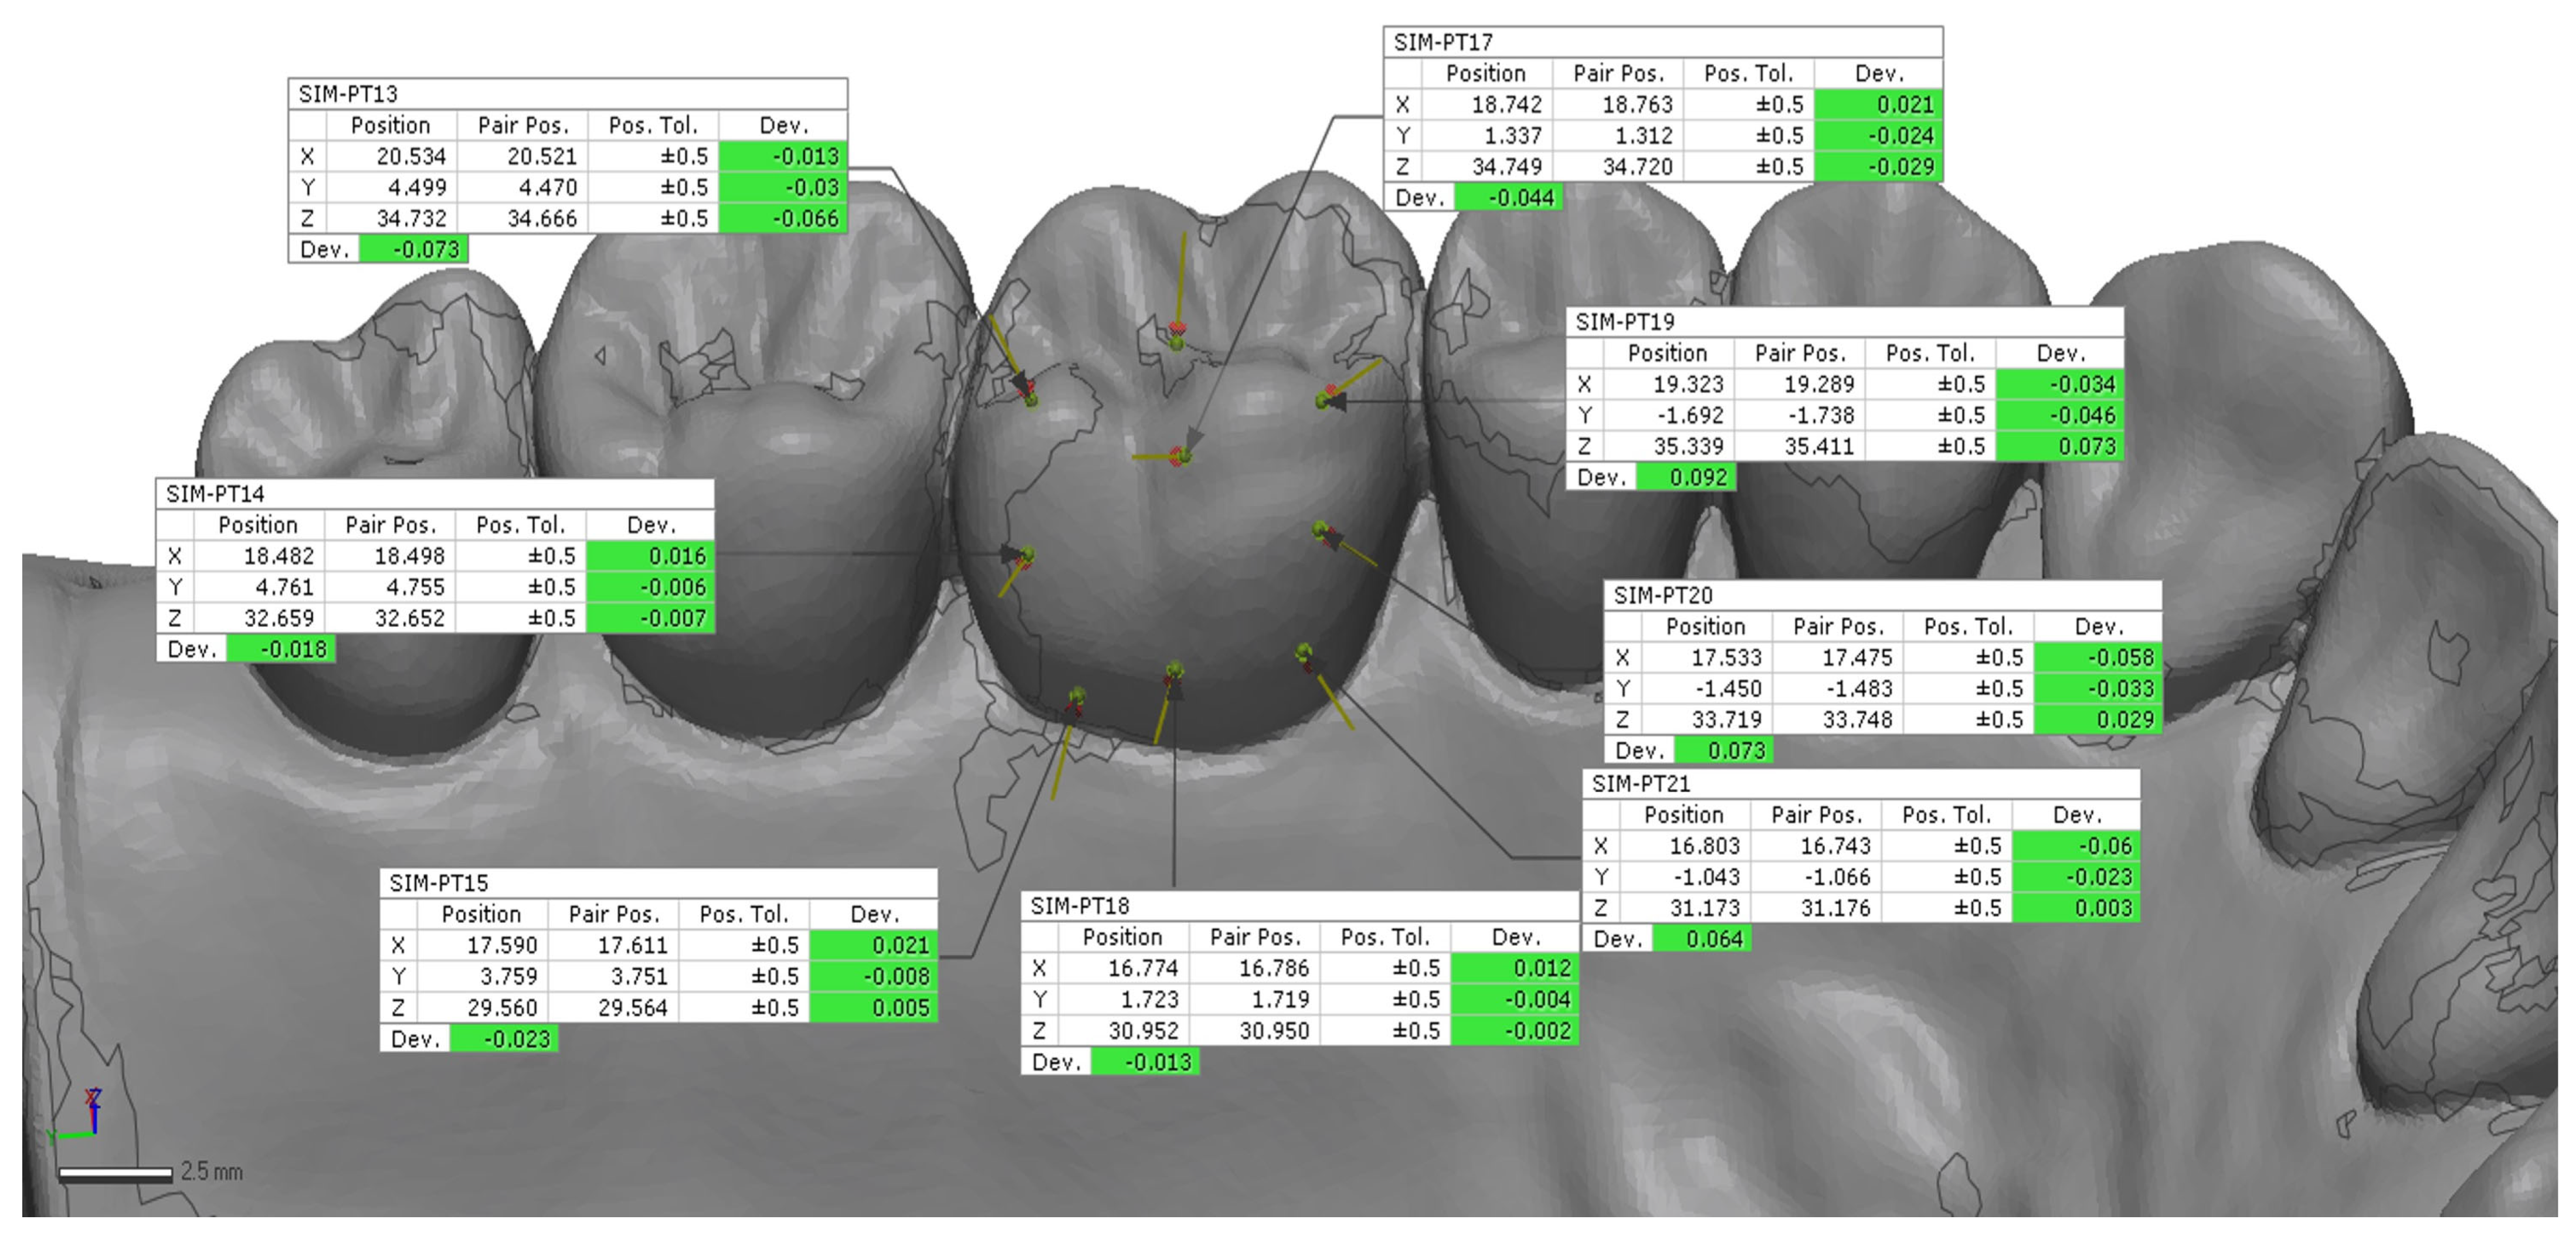Select SIM-PT17 table header label
This screenshot has width=2576, height=1243.
(x=1443, y=42)
